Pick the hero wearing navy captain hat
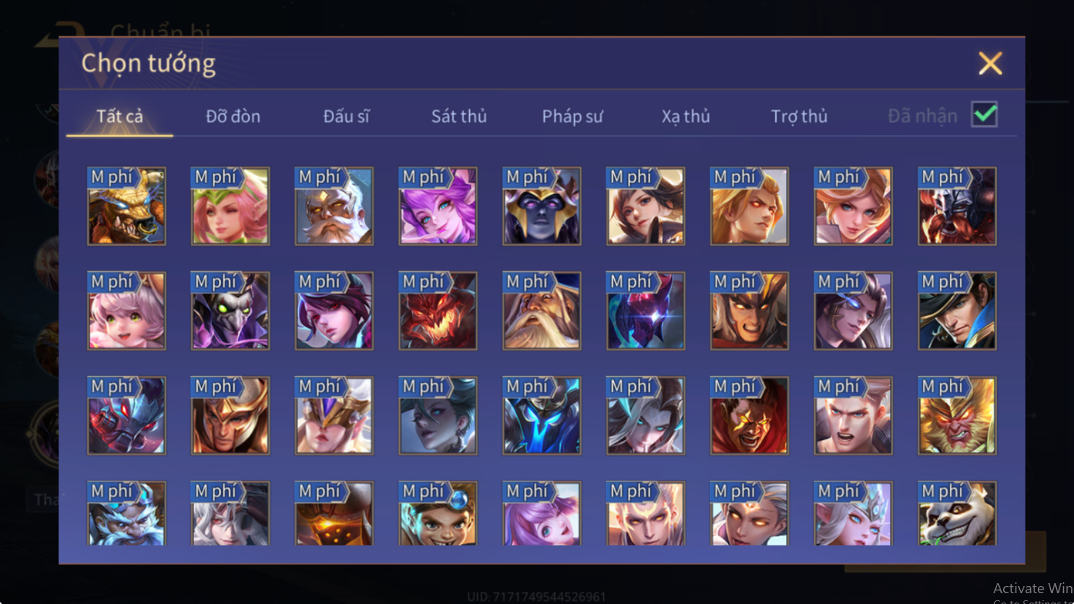 [957, 311]
